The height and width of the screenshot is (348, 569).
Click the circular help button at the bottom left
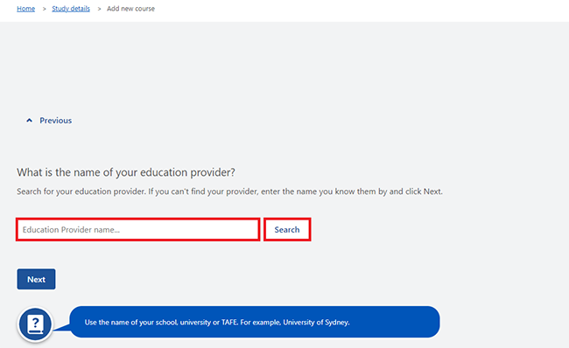click(x=36, y=324)
